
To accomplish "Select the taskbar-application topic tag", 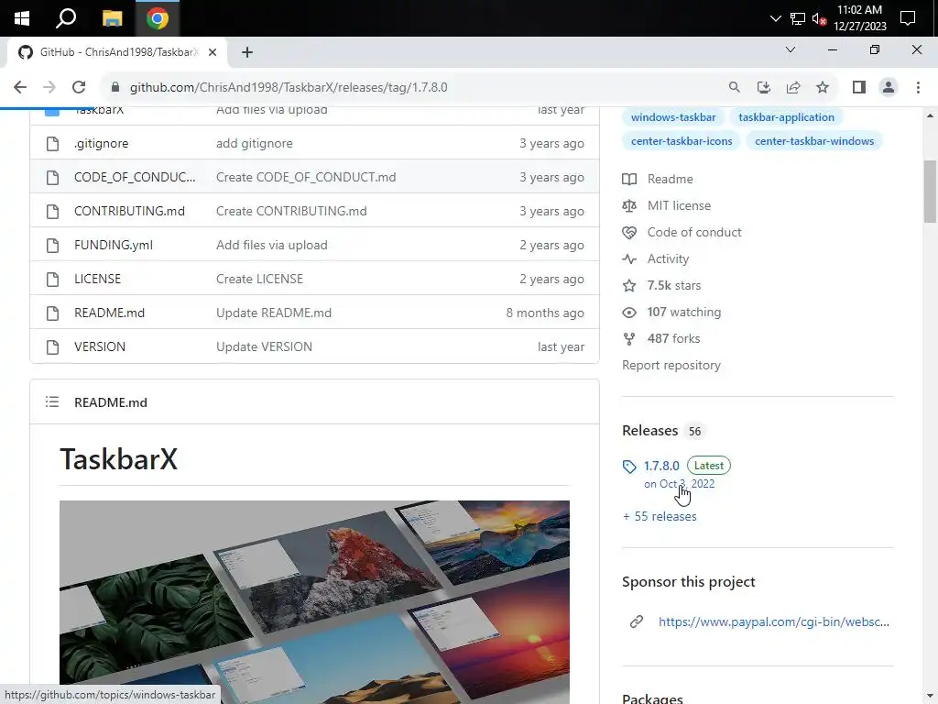I will [786, 117].
